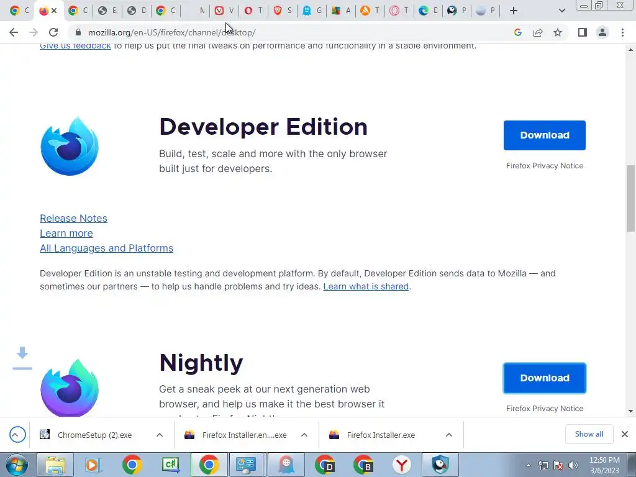The height and width of the screenshot is (477, 636).
Task: Open the volume control in tray
Action: [x=573, y=465]
